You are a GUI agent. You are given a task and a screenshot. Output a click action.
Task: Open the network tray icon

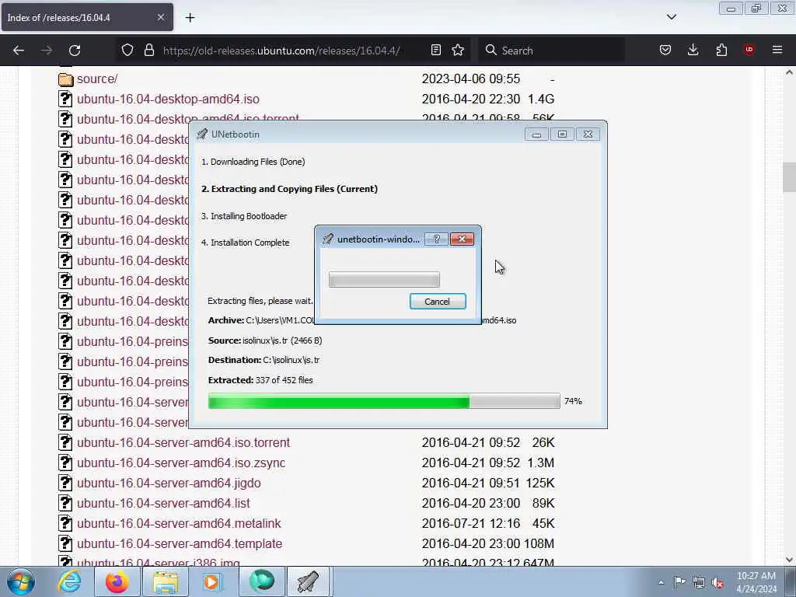699,583
